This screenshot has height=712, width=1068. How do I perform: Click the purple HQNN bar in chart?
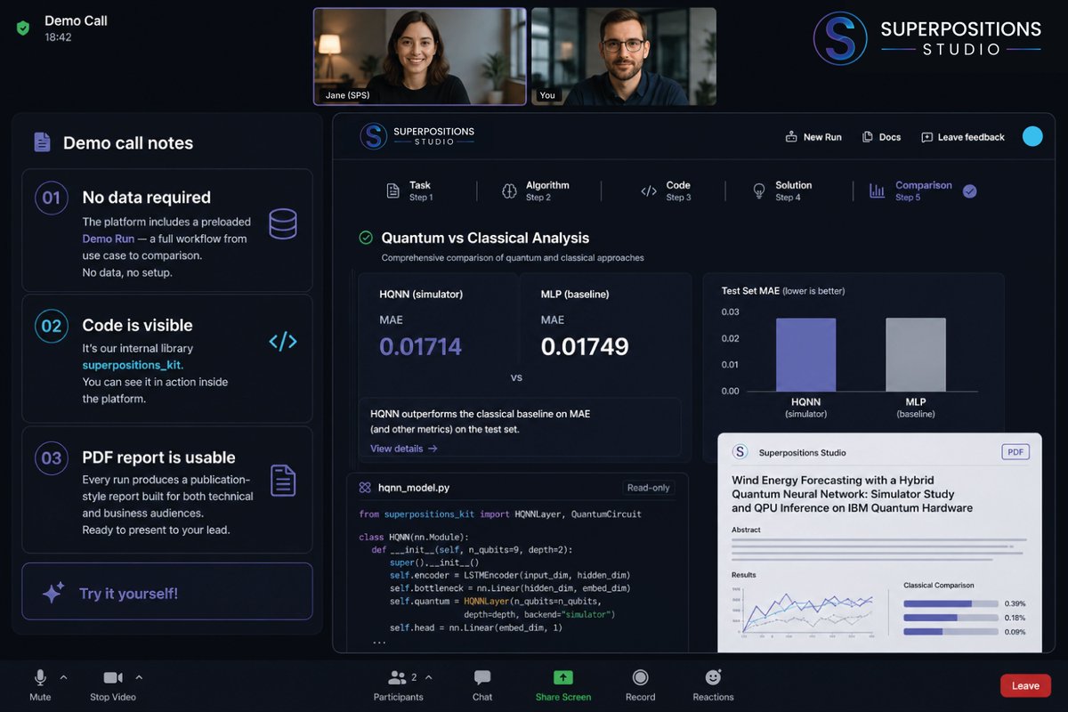[805, 355]
